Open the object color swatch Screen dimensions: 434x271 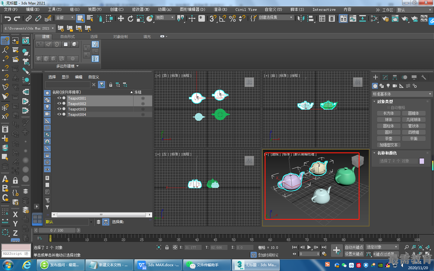click(422, 161)
